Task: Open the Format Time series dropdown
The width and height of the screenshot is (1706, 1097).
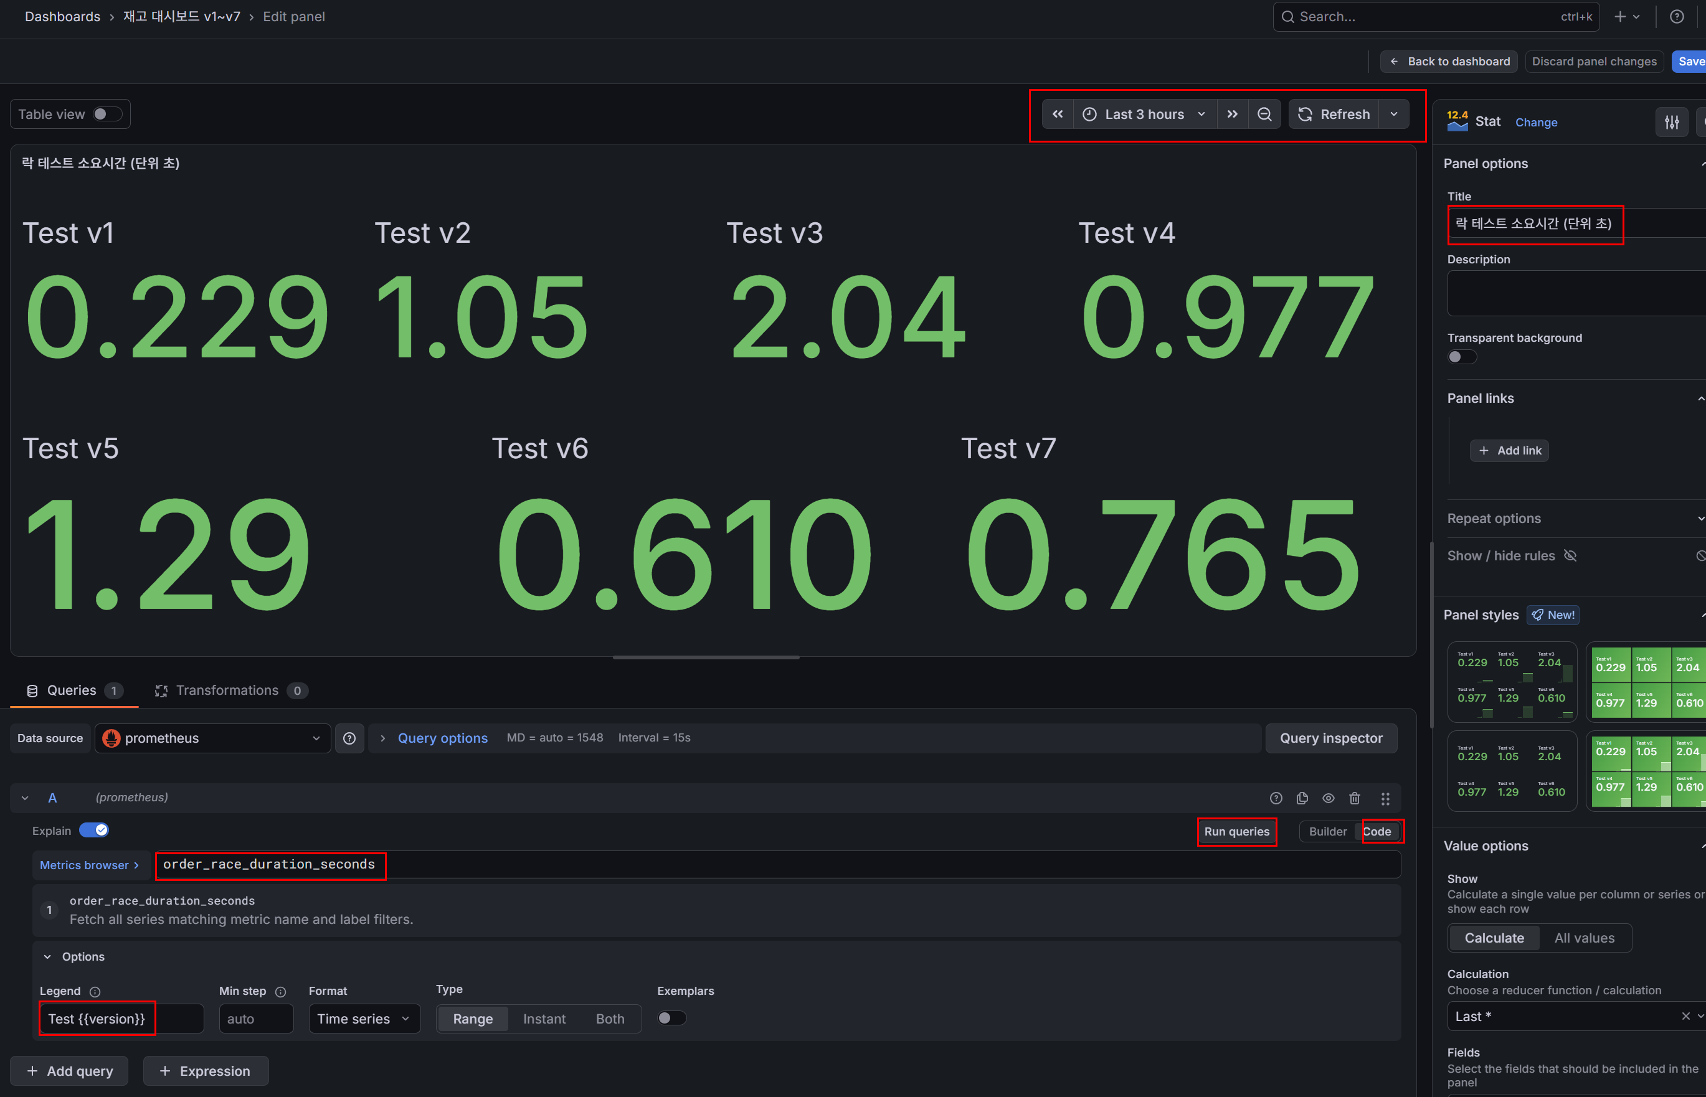Action: point(364,1019)
